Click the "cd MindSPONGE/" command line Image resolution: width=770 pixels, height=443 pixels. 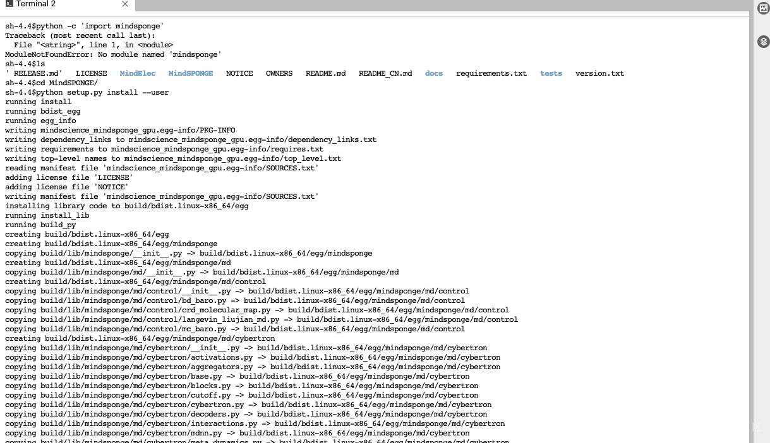[52, 83]
